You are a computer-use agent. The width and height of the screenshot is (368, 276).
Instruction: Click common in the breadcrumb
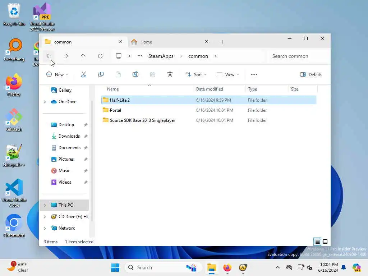coord(198,56)
